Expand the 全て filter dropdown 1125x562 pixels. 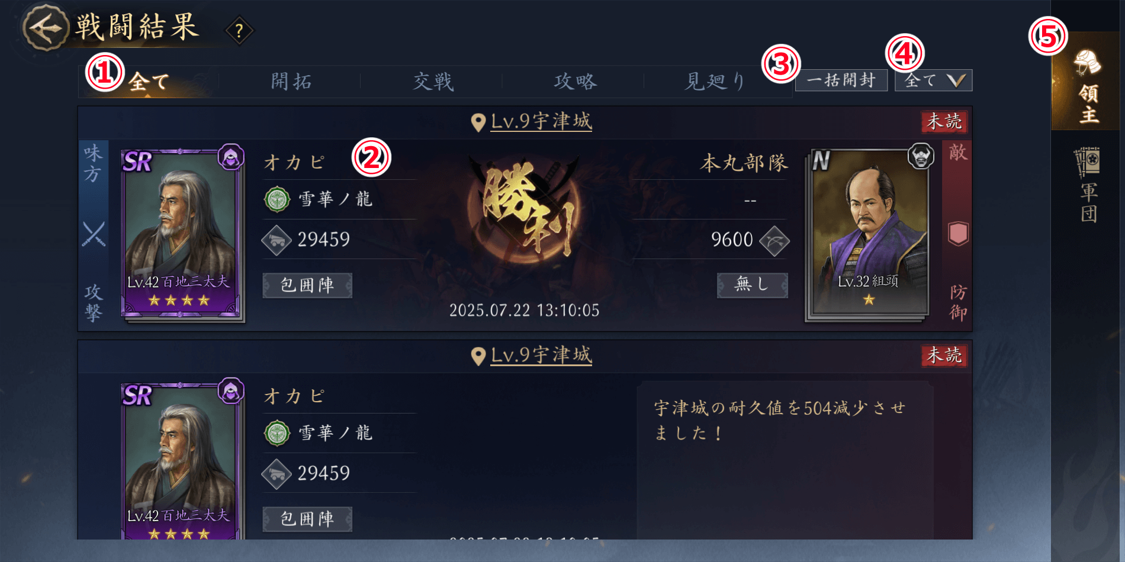[x=933, y=80]
